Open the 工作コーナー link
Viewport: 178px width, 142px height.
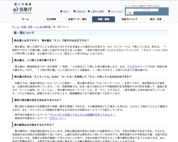click(x=57, y=118)
